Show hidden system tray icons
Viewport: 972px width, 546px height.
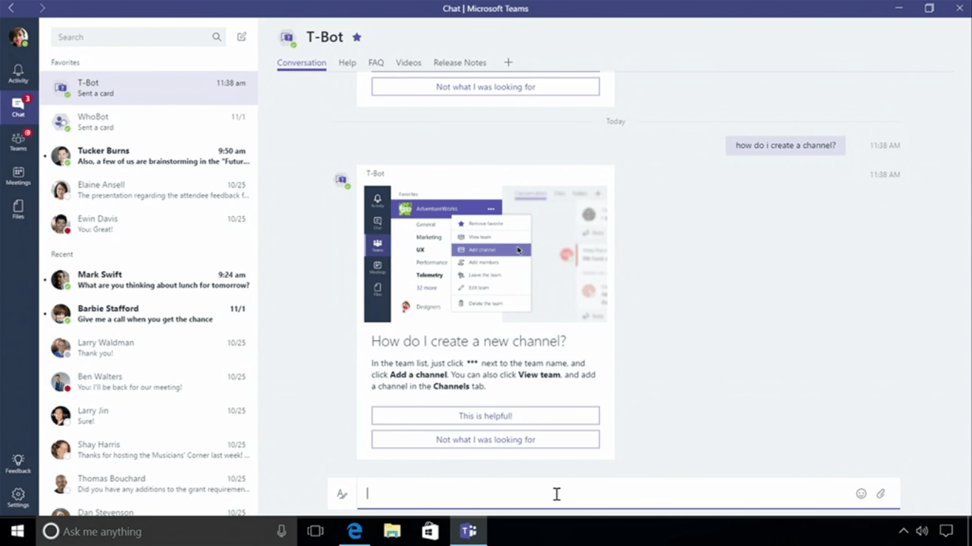903,531
